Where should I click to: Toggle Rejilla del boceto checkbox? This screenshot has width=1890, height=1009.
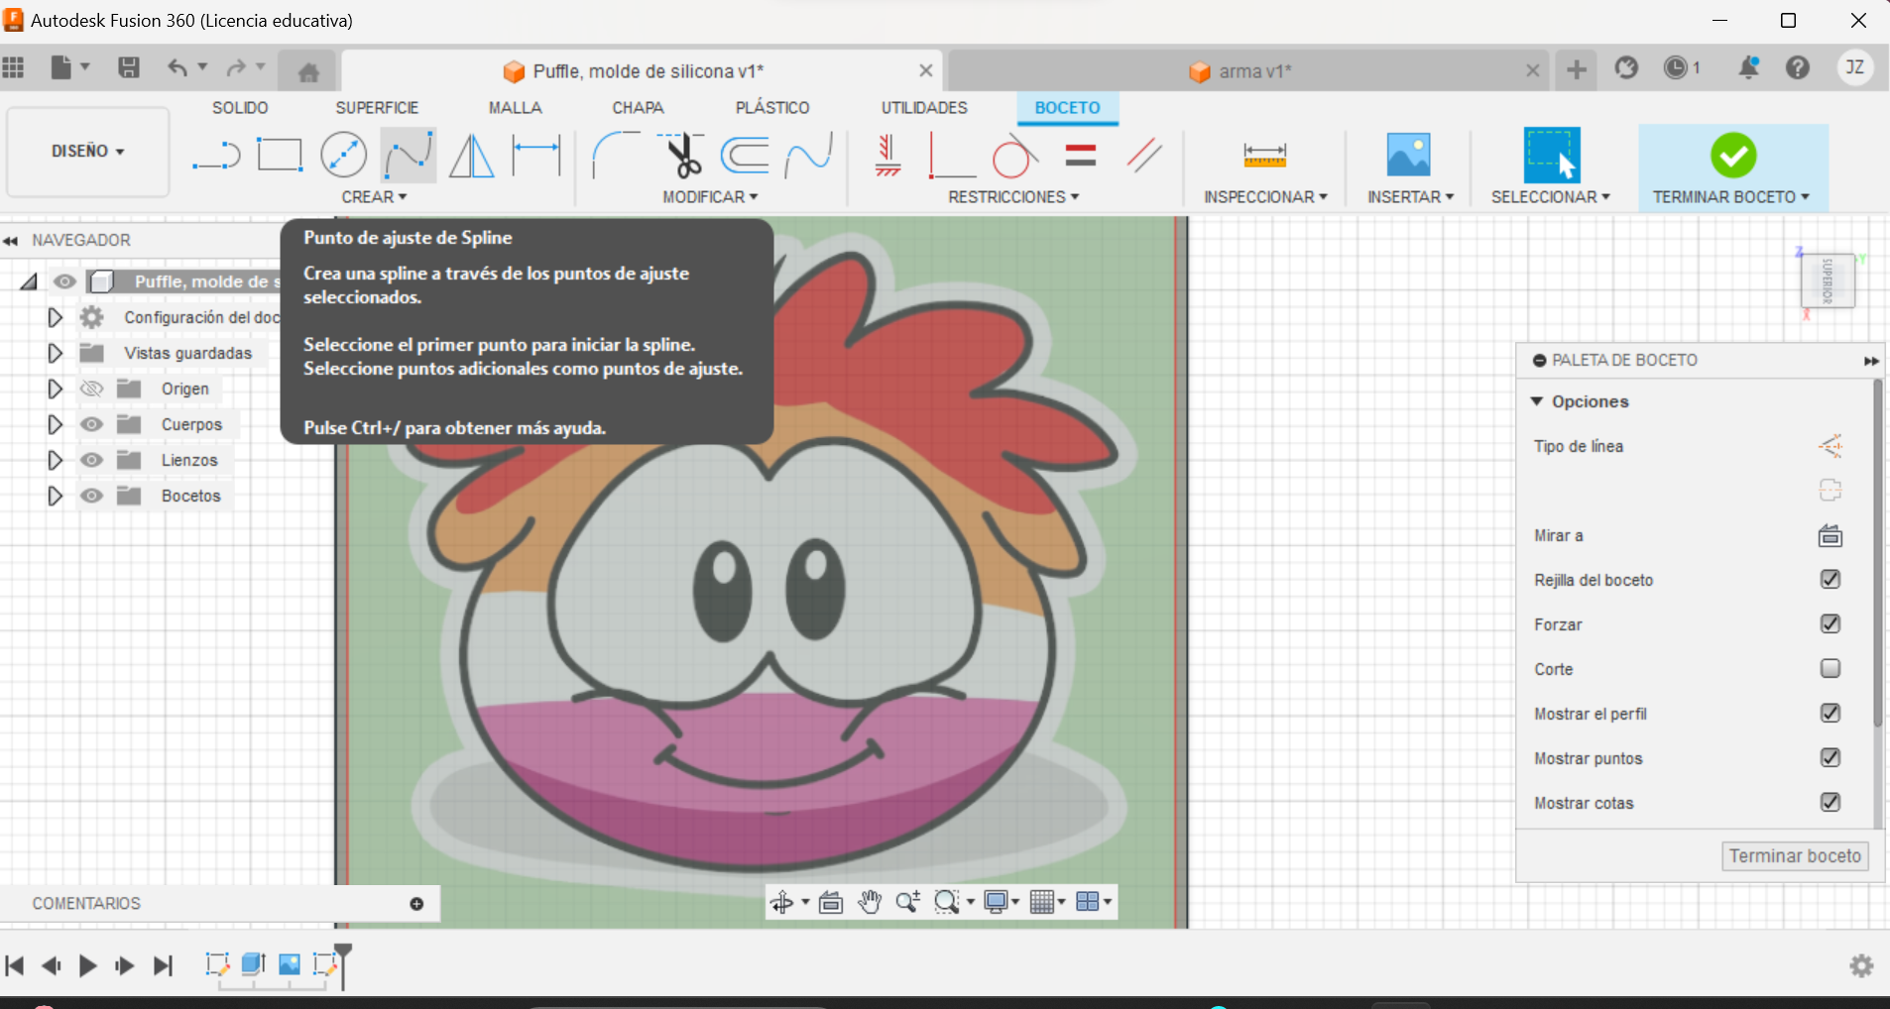tap(1831, 579)
